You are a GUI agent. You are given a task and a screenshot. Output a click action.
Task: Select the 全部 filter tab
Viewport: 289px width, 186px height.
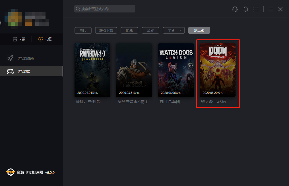(150, 30)
